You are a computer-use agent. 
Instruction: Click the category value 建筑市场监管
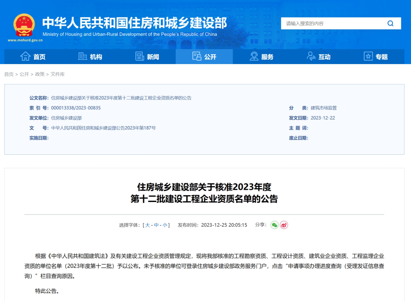pyautogui.click(x=324, y=108)
